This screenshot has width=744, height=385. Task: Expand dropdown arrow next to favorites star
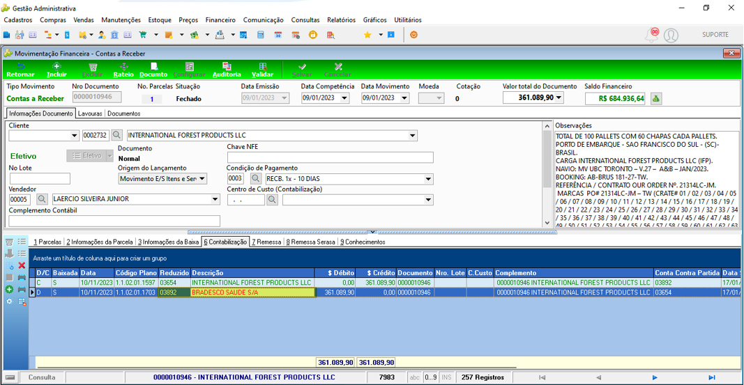pos(381,35)
